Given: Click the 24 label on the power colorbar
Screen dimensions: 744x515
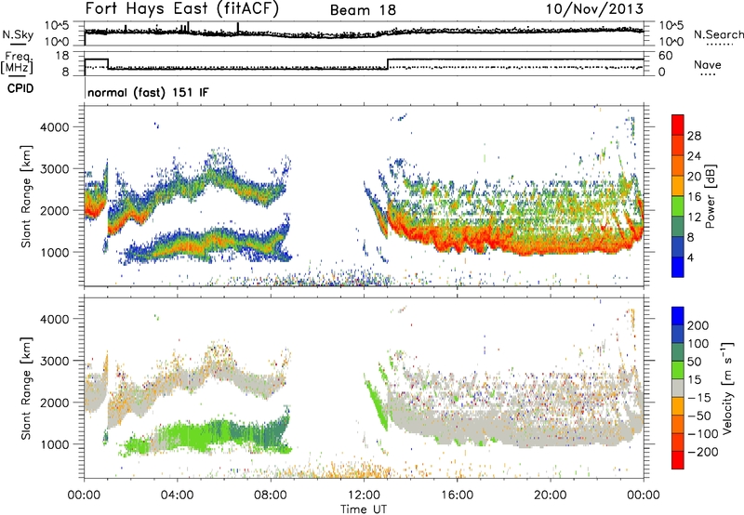Looking at the screenshot, I should (694, 156).
